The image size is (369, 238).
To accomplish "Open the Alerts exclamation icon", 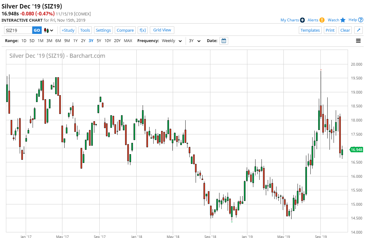I will point(322,20).
